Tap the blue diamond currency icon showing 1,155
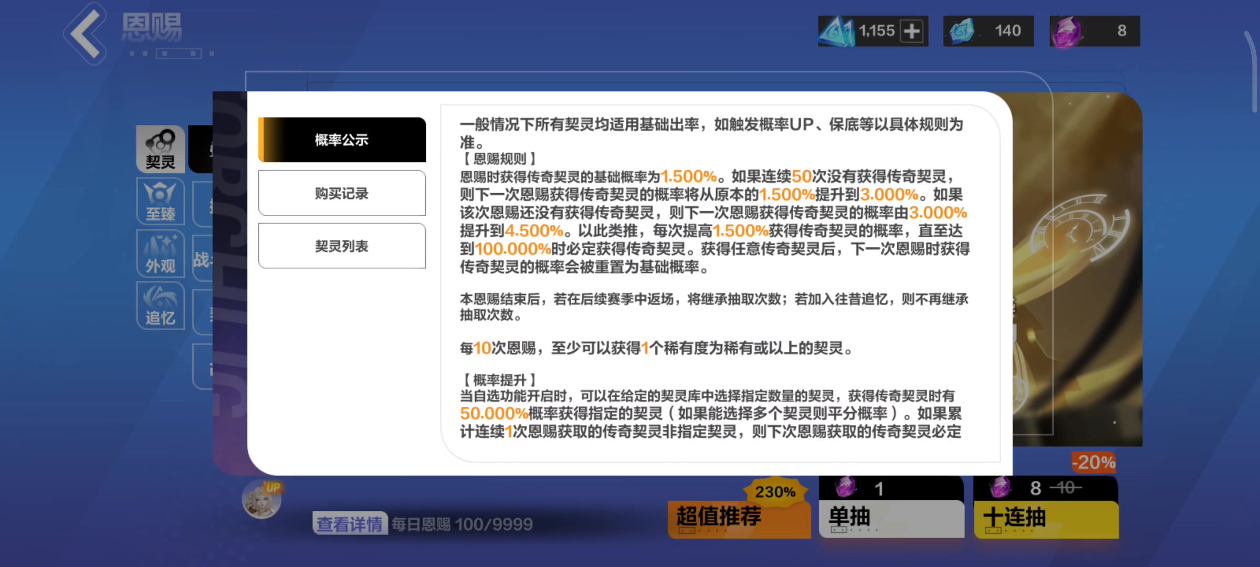 (837, 31)
